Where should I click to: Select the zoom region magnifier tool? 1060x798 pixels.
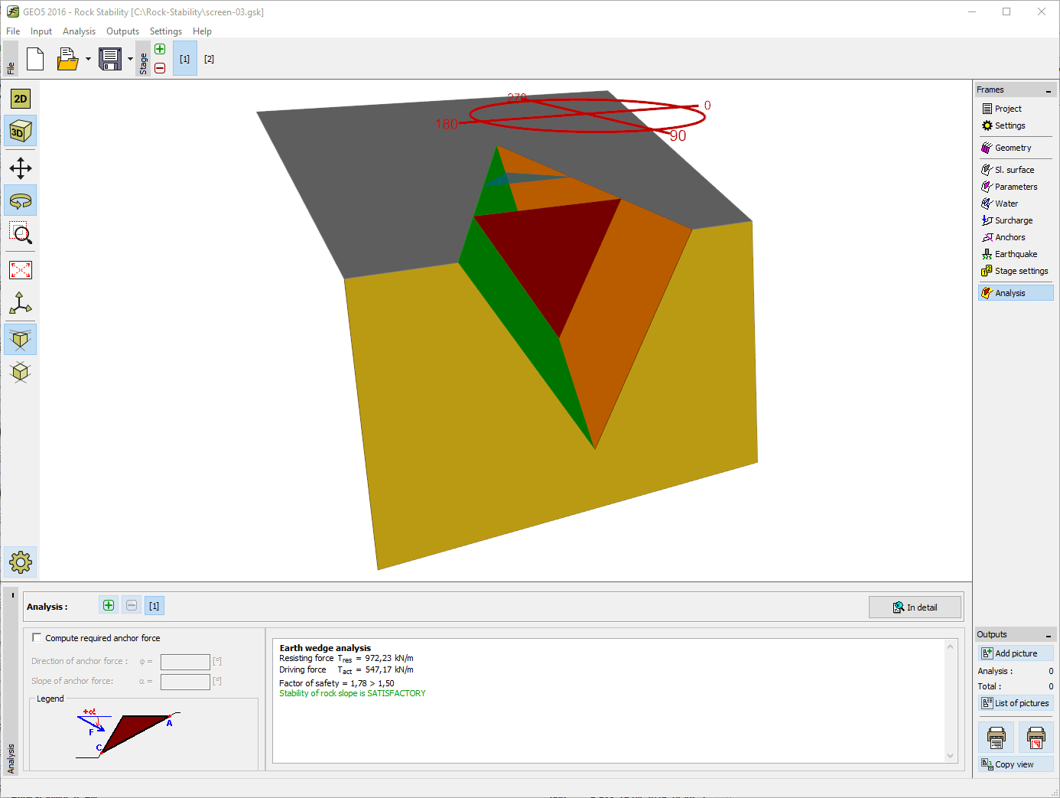coord(21,233)
